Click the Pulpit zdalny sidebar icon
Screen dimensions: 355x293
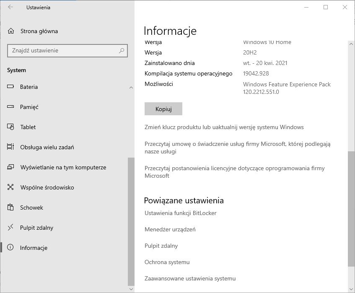10,227
